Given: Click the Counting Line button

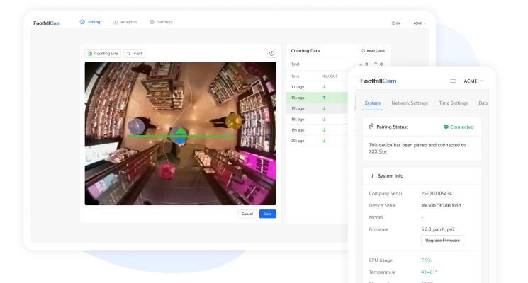Looking at the screenshot, I should 103,54.
